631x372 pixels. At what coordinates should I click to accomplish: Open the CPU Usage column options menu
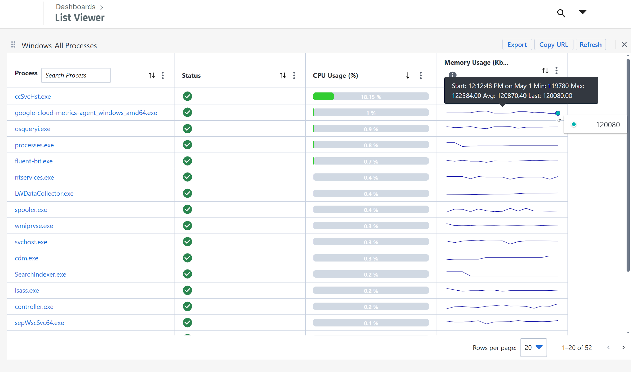coord(421,75)
